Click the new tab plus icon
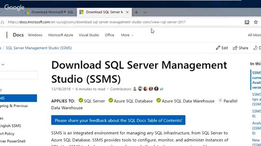Screen dimensions: 261x146 [136, 12]
